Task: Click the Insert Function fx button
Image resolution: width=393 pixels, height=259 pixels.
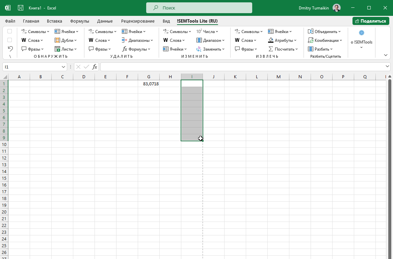Action: click(95, 67)
